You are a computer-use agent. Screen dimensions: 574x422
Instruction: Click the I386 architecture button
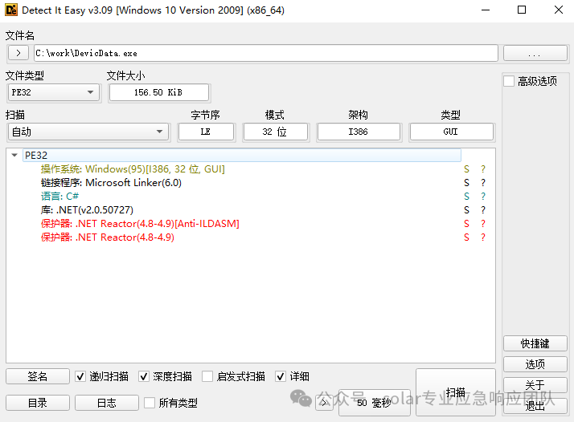click(359, 132)
